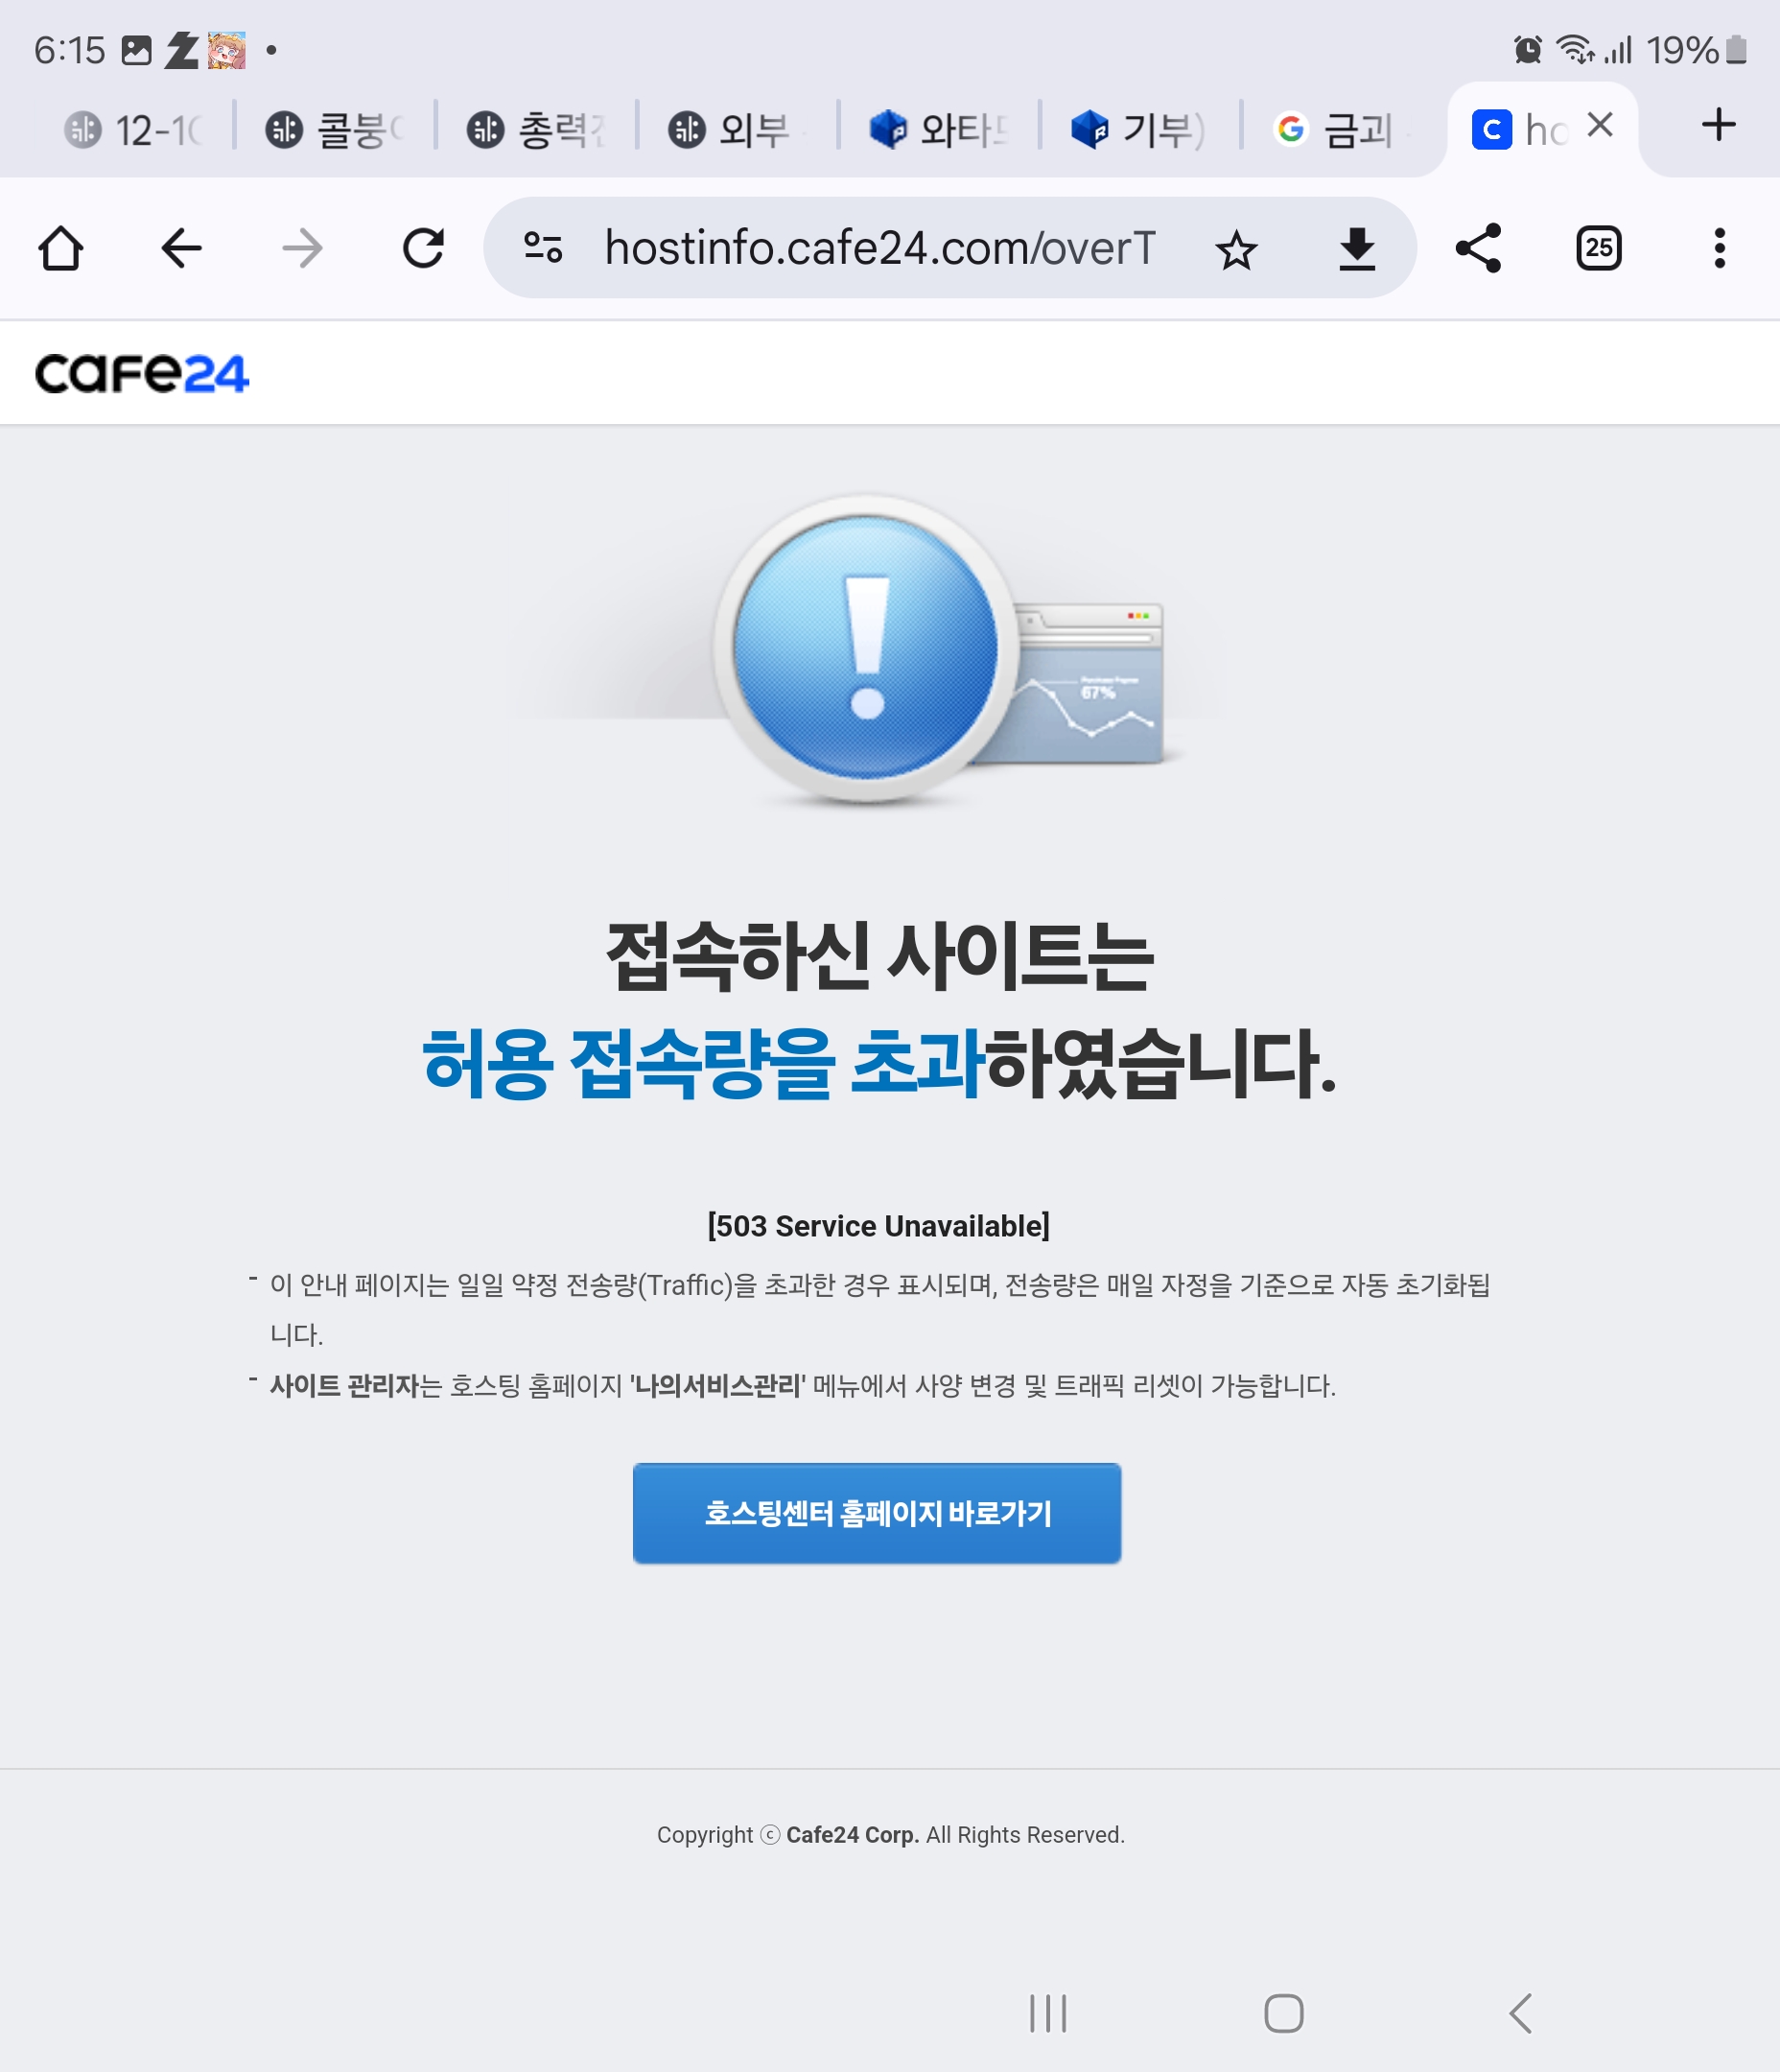
Task: Click 호스팅센터 홈페이지 바로가기 button
Action: [x=876, y=1513]
